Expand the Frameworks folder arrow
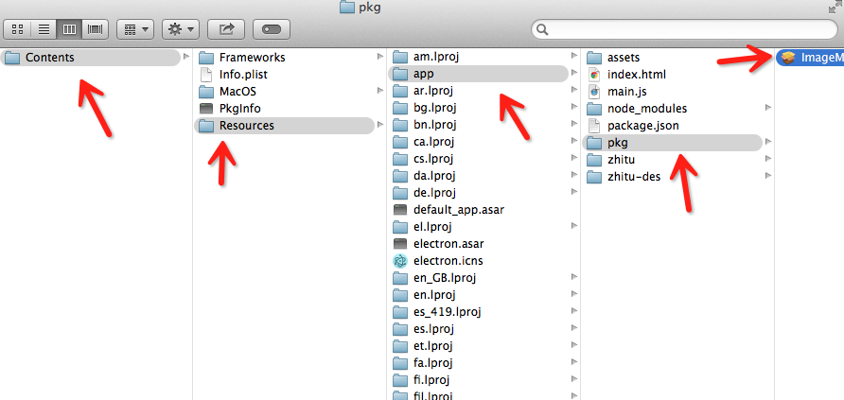 coord(380,57)
